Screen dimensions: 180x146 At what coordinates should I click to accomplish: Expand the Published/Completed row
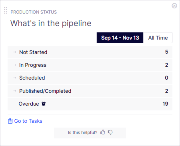coord(90,91)
